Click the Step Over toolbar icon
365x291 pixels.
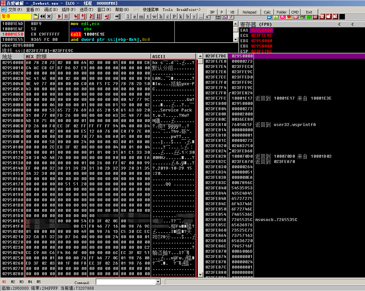coord(83,16)
